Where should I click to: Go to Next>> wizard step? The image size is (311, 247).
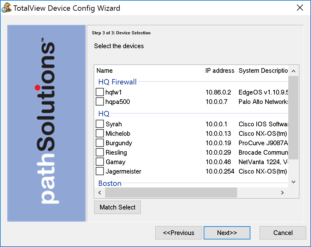coord(227,233)
